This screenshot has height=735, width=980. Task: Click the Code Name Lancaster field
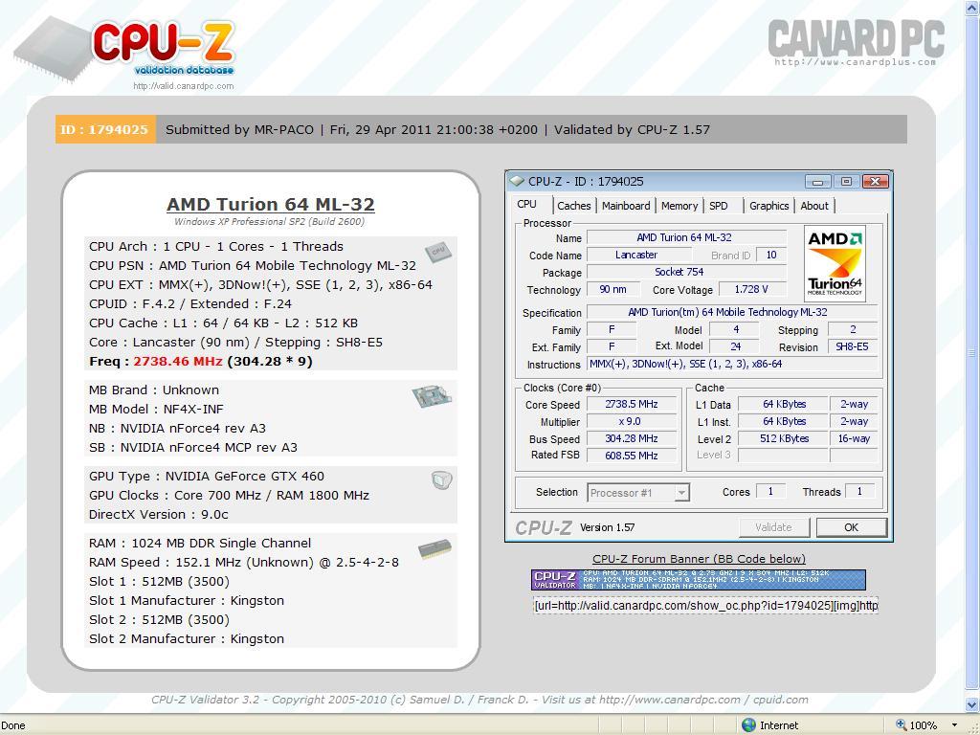(637, 255)
